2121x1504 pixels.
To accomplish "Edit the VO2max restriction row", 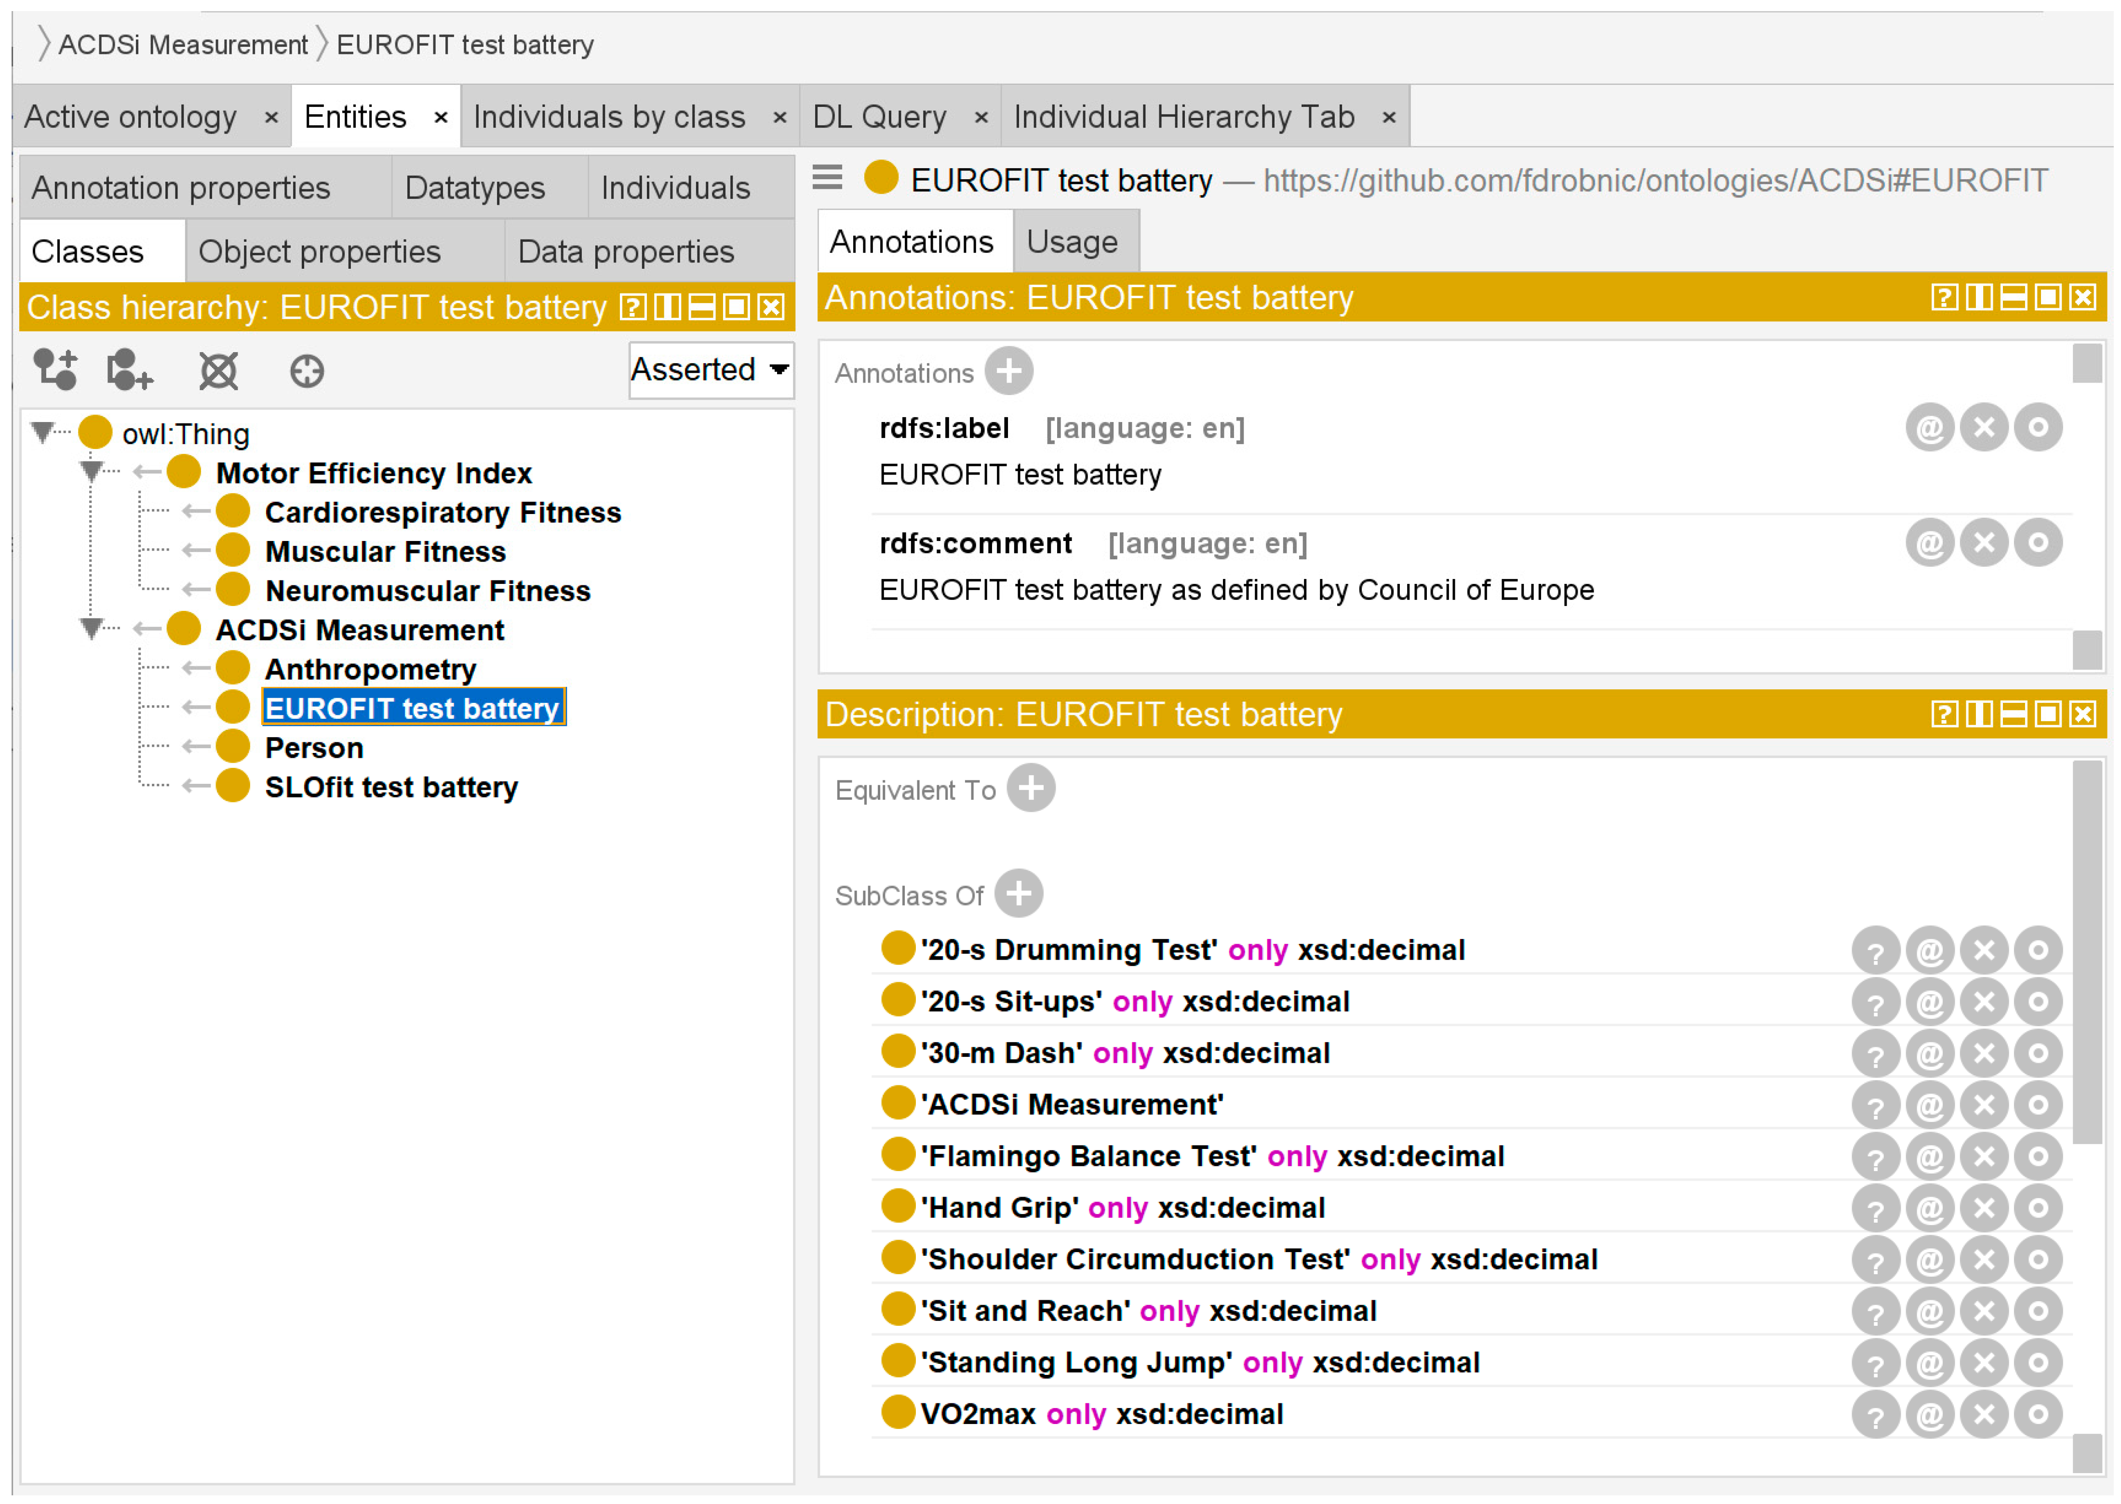I will click(x=2038, y=1415).
